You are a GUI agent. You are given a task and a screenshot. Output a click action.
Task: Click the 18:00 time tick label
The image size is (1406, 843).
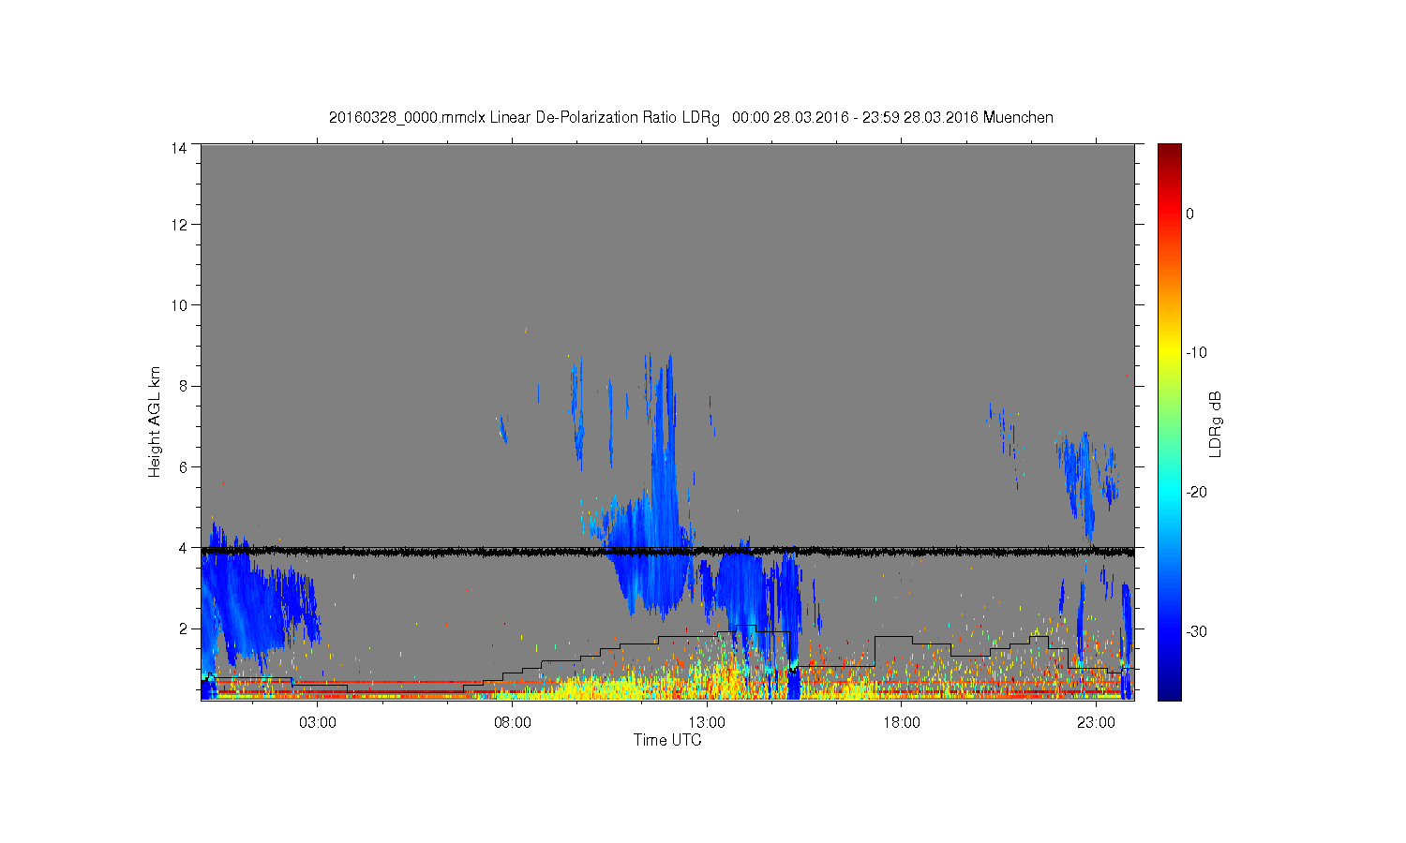tap(902, 723)
